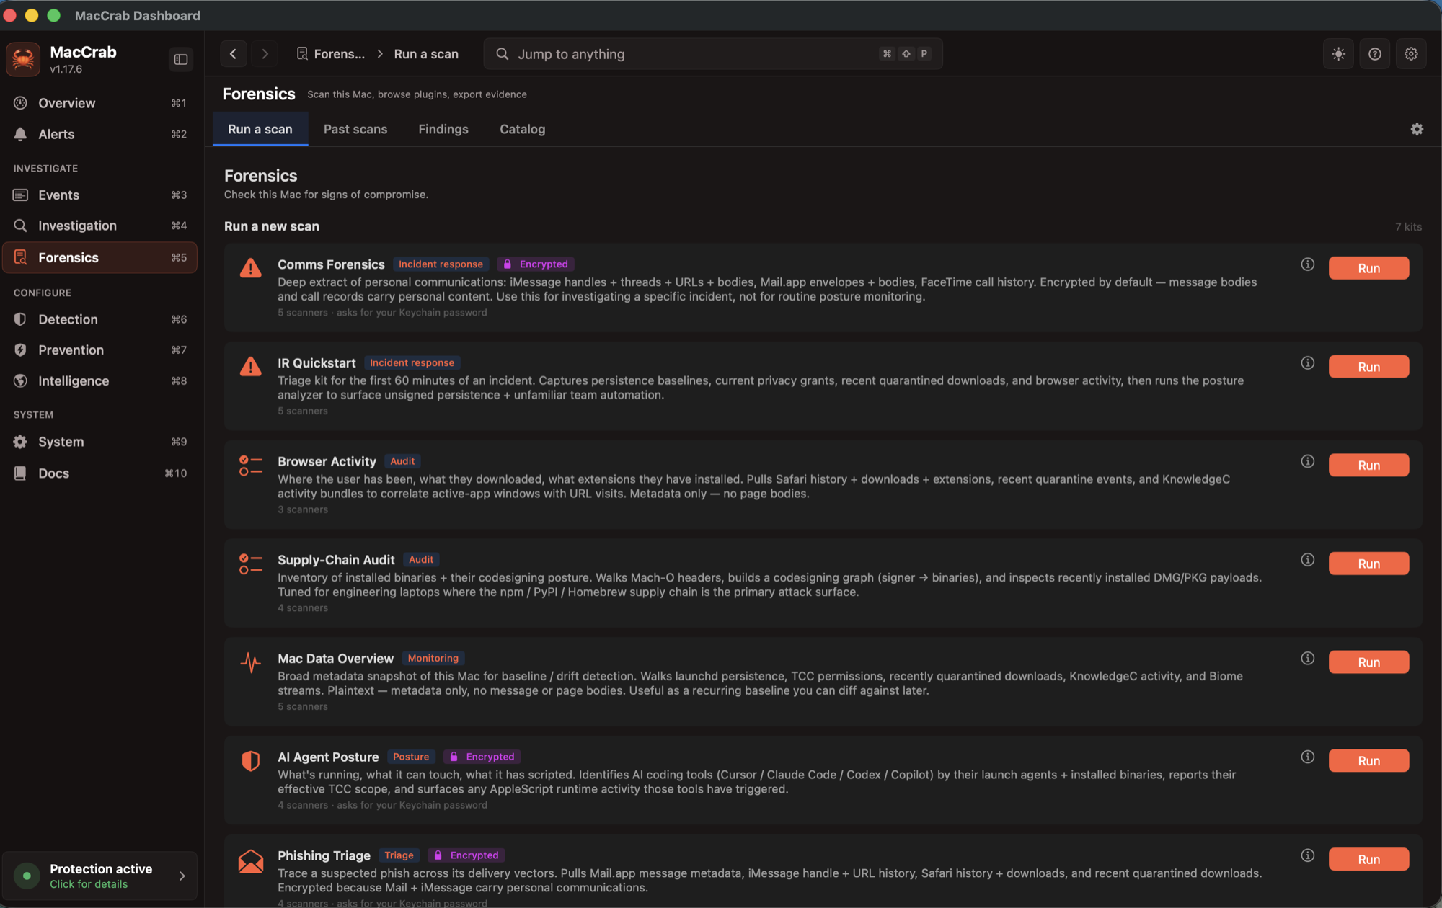Open Prevention in the sidebar

99,350
